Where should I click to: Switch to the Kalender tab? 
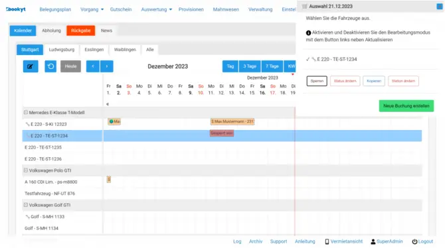click(x=23, y=31)
